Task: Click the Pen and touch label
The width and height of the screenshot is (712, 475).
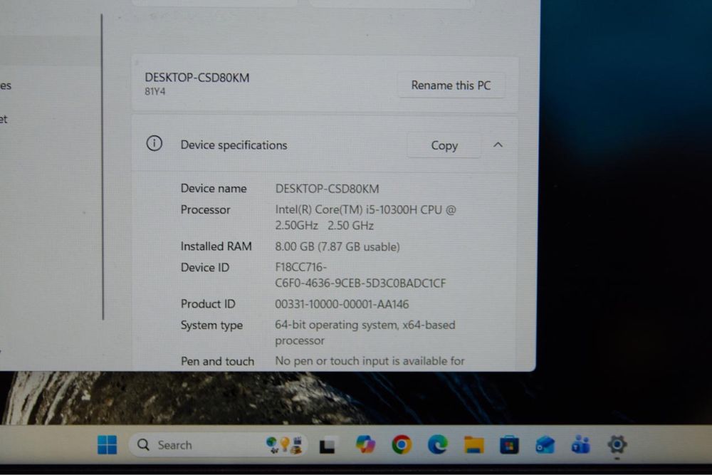Action: click(217, 362)
